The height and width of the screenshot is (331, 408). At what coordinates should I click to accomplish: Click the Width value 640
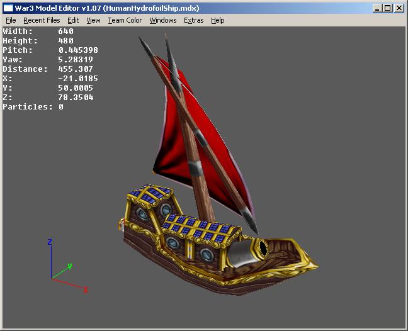[66, 31]
